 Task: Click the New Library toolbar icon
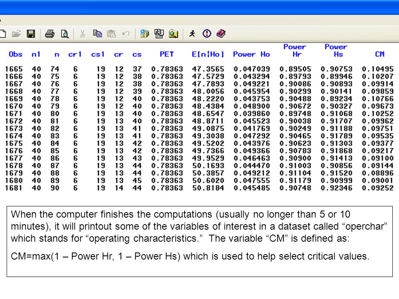144,34
